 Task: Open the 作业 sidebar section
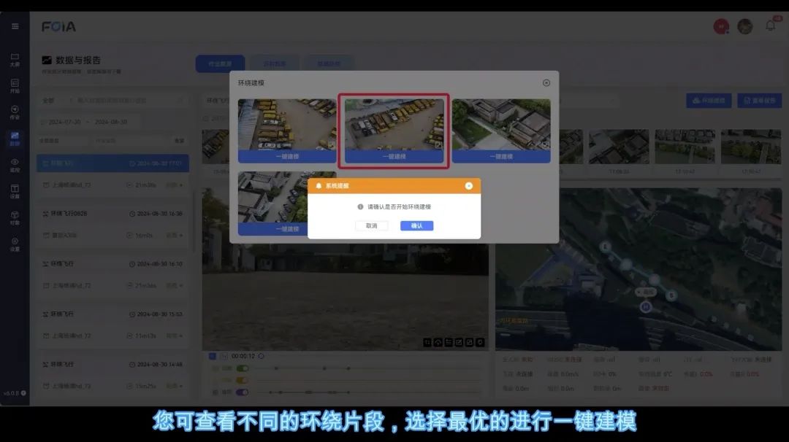tap(15, 112)
